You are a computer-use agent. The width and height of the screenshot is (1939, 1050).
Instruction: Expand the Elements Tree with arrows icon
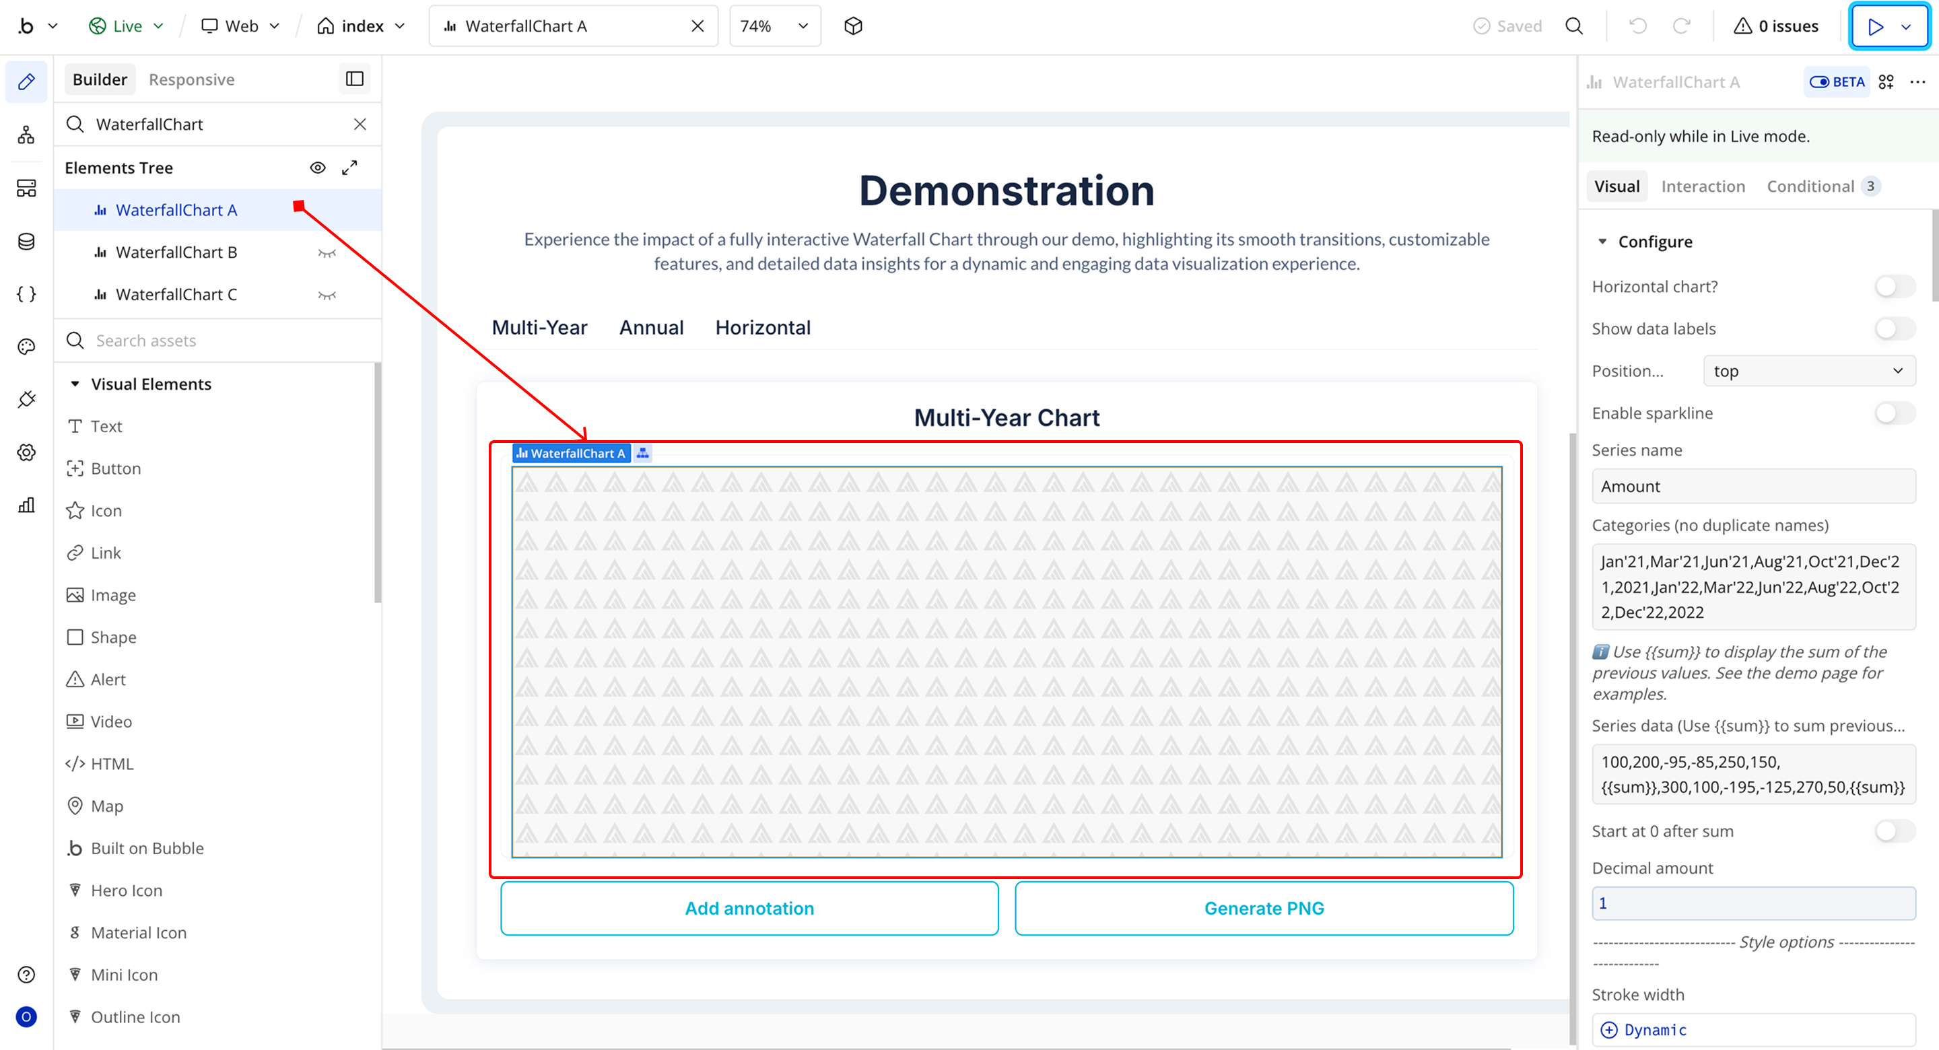coord(349,168)
